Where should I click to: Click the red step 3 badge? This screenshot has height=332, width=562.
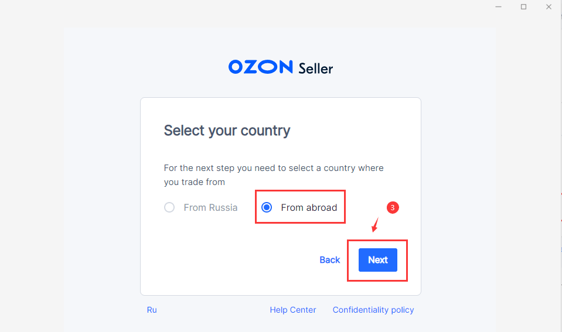point(393,207)
